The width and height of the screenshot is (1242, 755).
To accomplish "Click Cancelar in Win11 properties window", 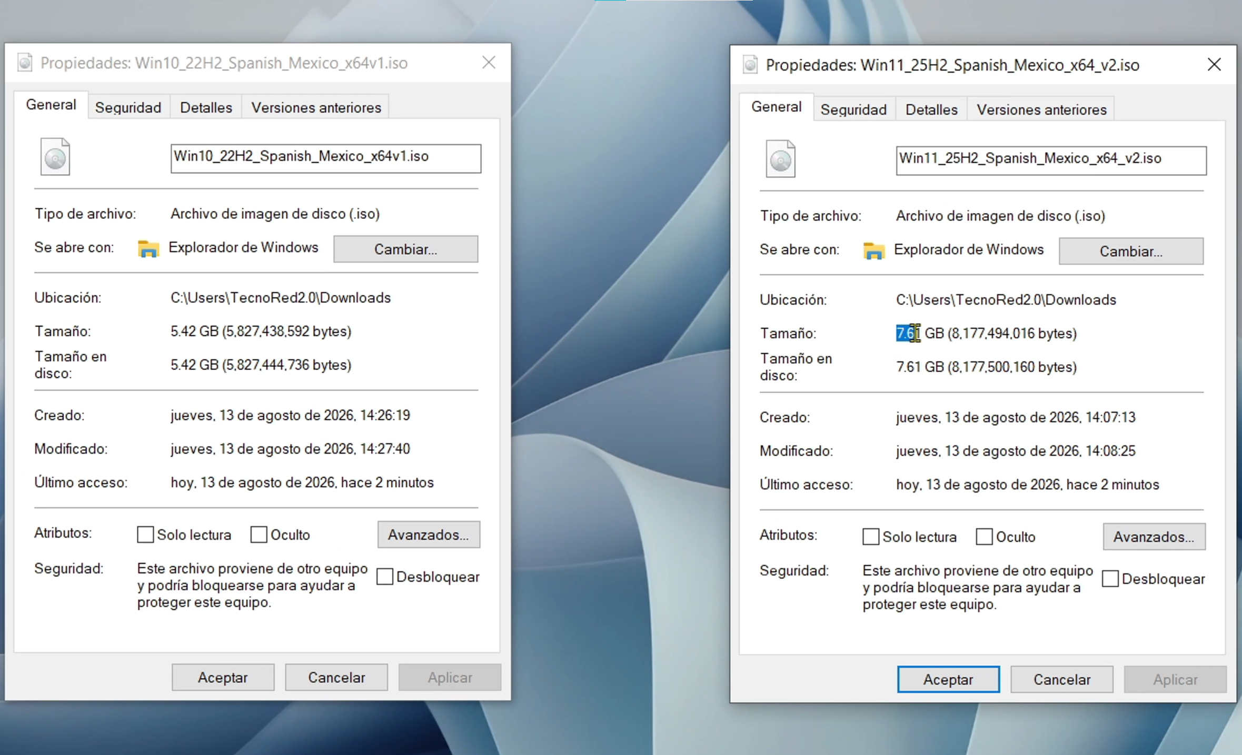I will point(1062,679).
